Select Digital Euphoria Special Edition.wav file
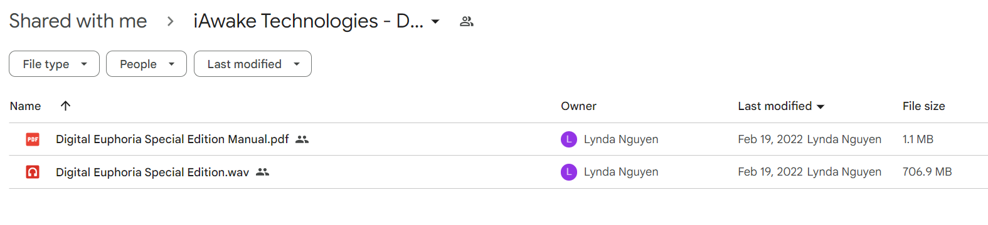The image size is (988, 225). pos(152,172)
